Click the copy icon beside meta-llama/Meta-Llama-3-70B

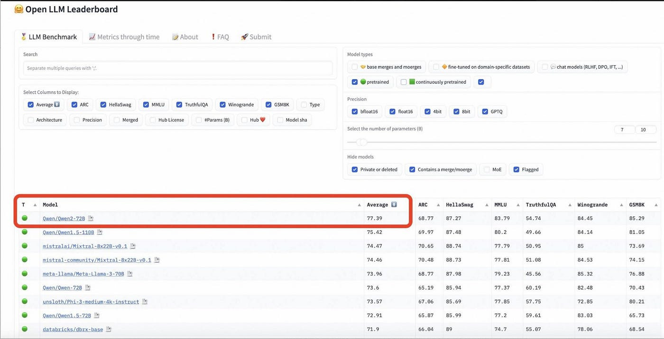click(x=130, y=274)
